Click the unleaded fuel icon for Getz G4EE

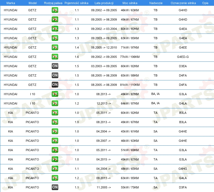tap(55, 47)
